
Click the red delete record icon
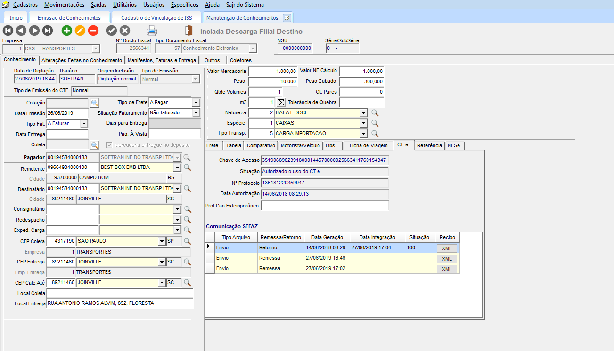point(93,31)
